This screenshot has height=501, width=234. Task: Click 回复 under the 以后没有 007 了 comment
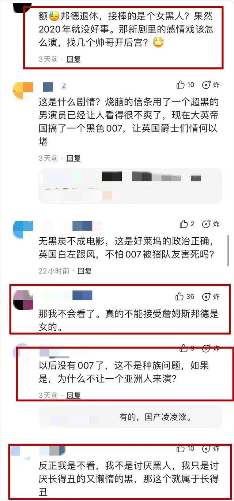pyautogui.click(x=73, y=395)
